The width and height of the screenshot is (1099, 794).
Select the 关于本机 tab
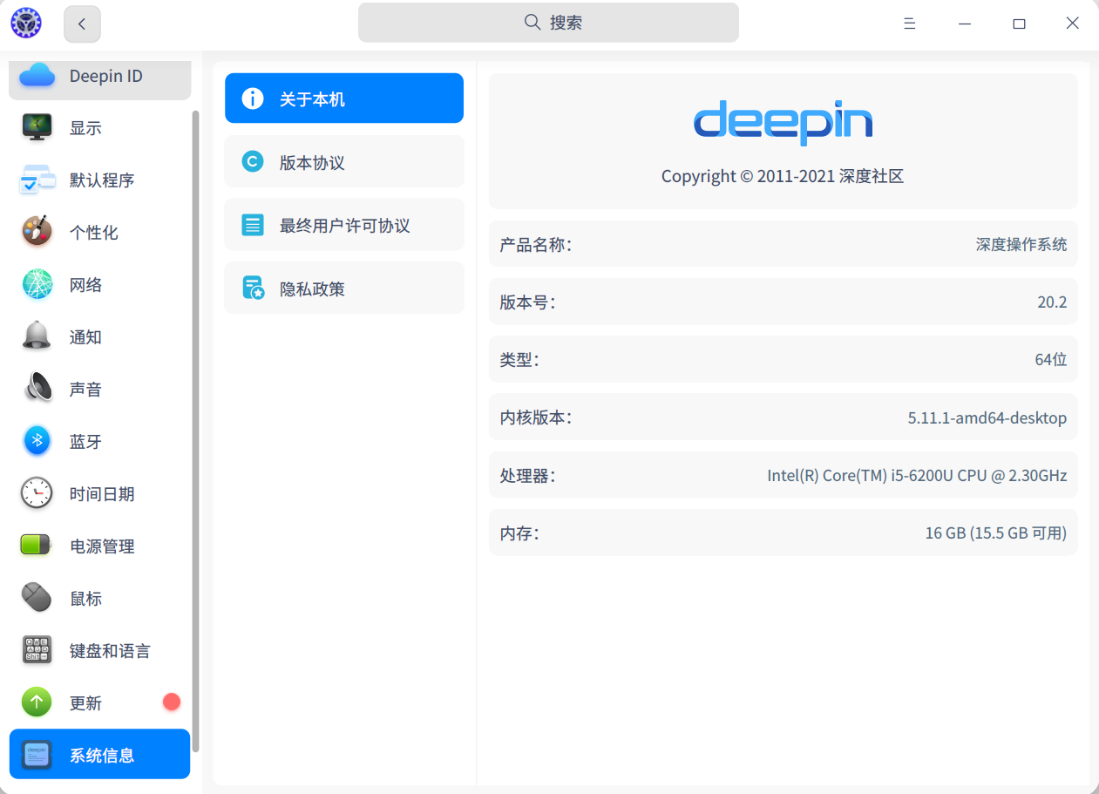tap(344, 98)
